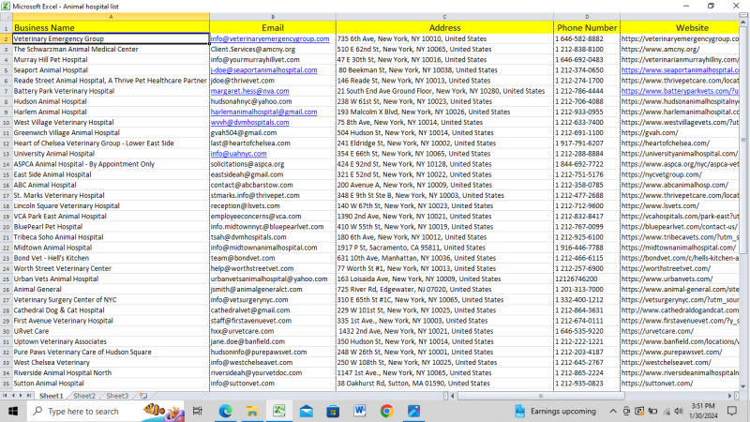Click the Phone Number header cell
Viewport: 750px width, 422px height.
coord(587,28)
